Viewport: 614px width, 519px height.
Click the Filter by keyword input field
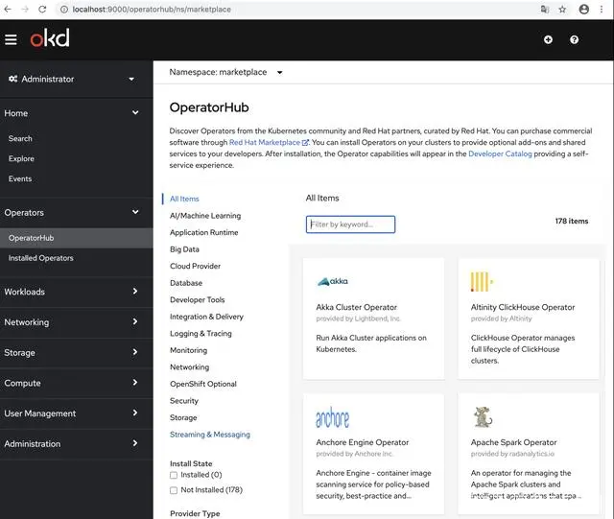click(x=350, y=224)
